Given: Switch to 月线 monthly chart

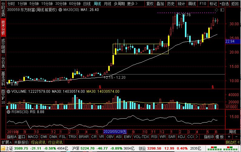Looking at the screenshot, I should pyautogui.click(x=107, y=4).
